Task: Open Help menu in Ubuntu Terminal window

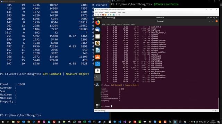Action: coord(133,24)
